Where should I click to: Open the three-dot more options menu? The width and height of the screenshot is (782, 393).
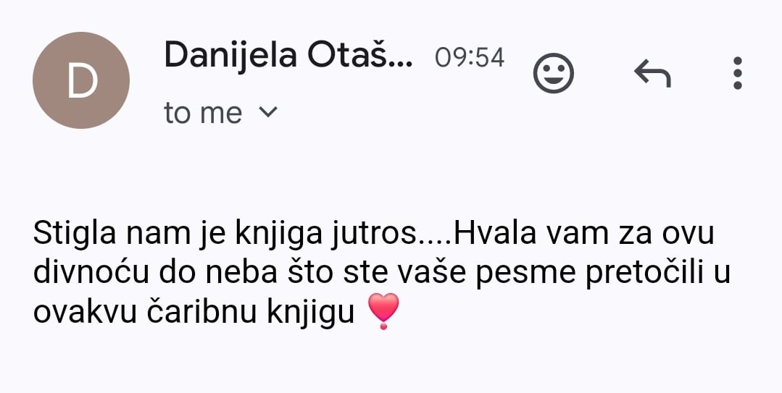click(x=738, y=73)
